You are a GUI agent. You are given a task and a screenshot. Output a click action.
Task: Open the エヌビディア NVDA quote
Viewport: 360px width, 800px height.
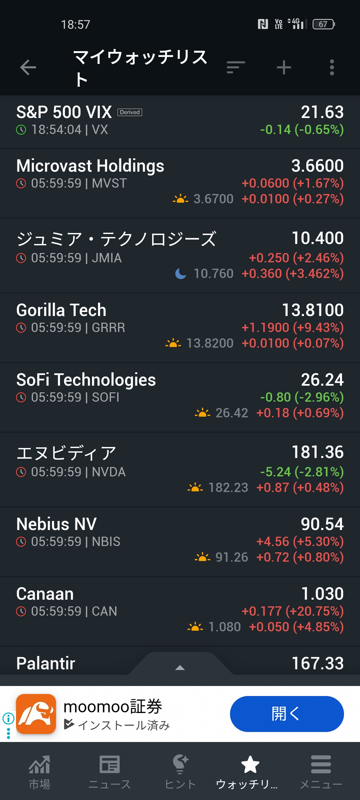point(180,469)
